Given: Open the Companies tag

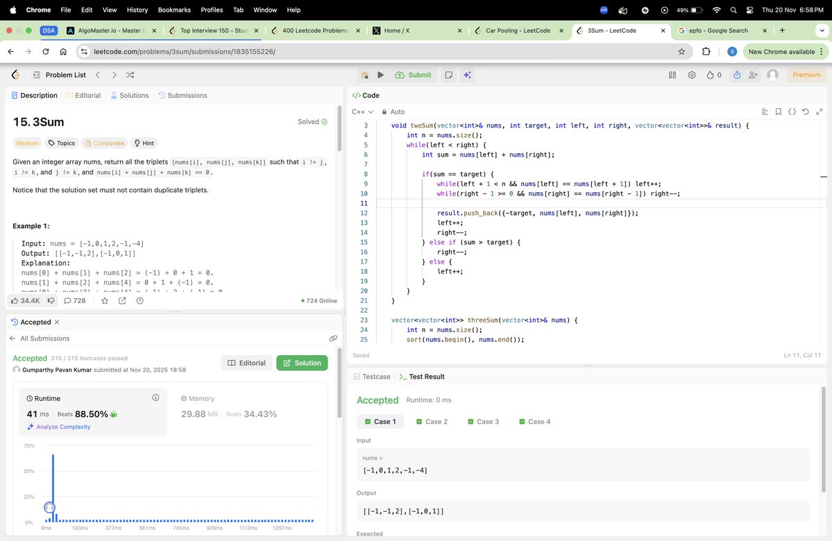Looking at the screenshot, I should (105, 143).
